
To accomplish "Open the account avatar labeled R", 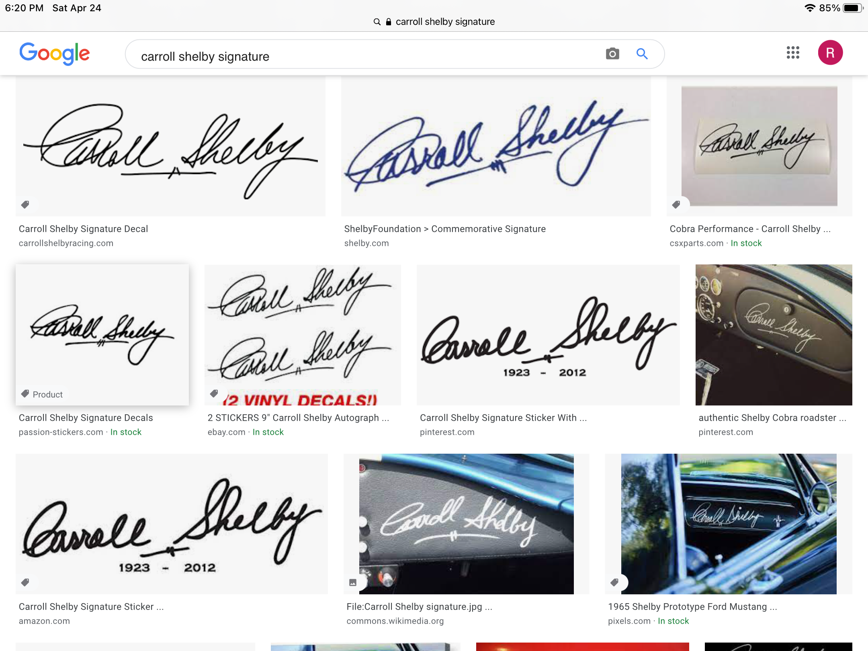I will click(x=830, y=53).
